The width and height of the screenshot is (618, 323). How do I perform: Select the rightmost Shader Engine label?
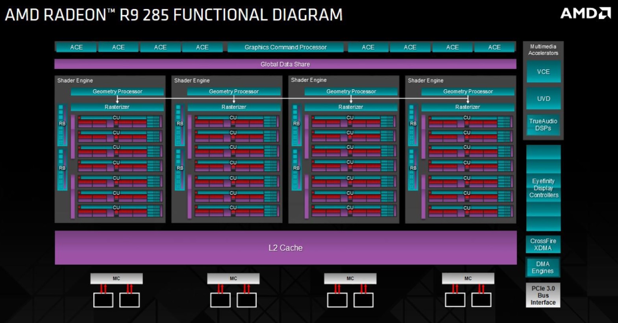[426, 80]
